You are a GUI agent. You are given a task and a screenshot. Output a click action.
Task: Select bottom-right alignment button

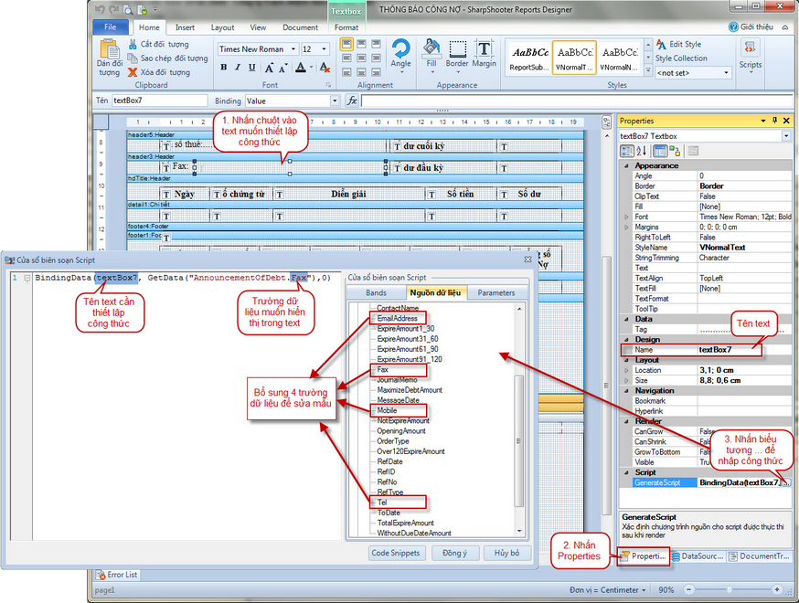click(376, 72)
